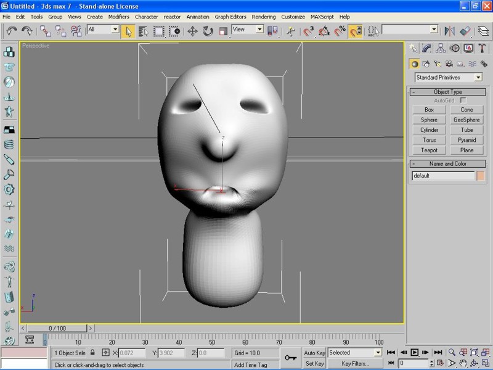493x370 pixels.
Task: Open Key Filters dialog
Action: coord(355,363)
